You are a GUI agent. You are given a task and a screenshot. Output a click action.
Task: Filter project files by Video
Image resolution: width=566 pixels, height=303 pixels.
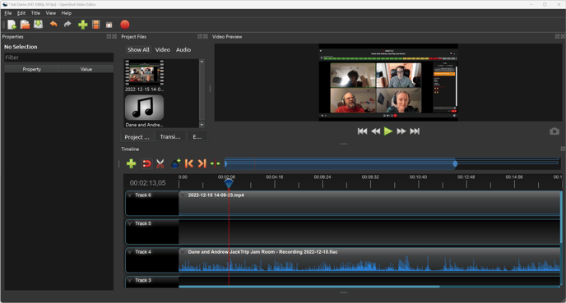click(162, 50)
